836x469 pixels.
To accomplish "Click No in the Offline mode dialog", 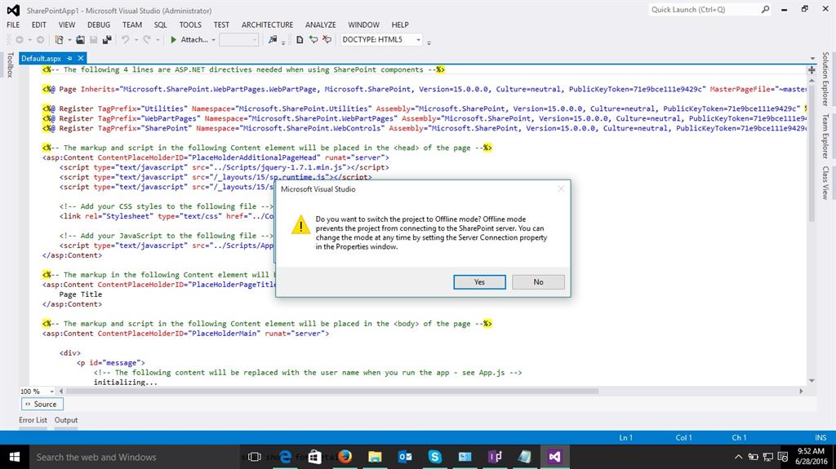I will (x=539, y=282).
